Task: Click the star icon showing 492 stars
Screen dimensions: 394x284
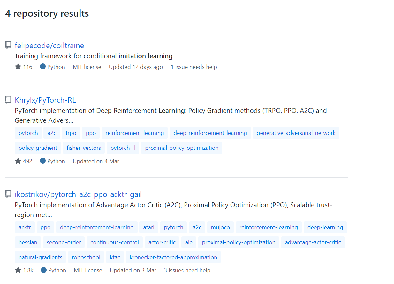Action: coord(18,161)
